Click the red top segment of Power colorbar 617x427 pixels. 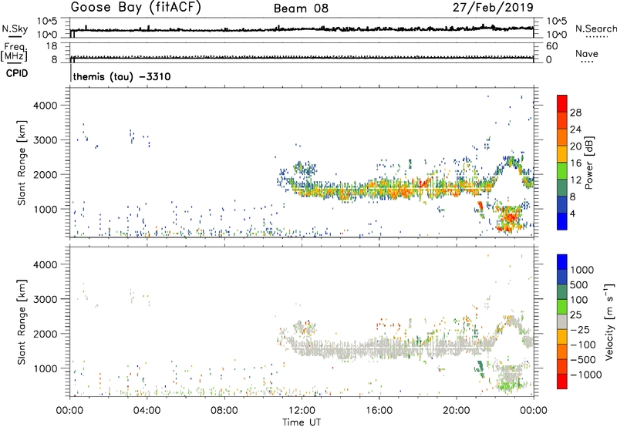coord(562,103)
